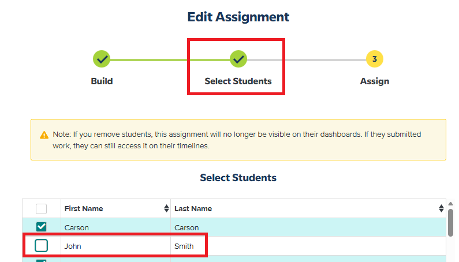Click the vertical scrollbar thumb

click(450, 222)
